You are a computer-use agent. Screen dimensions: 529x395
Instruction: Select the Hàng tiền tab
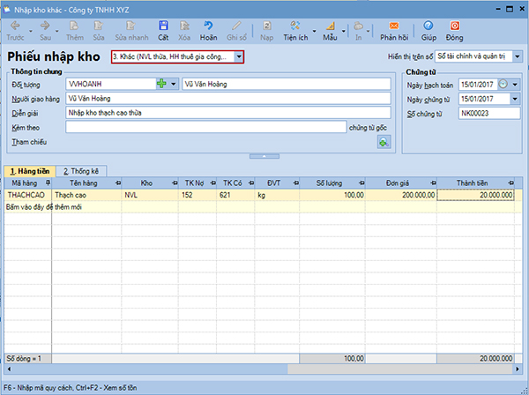click(29, 170)
